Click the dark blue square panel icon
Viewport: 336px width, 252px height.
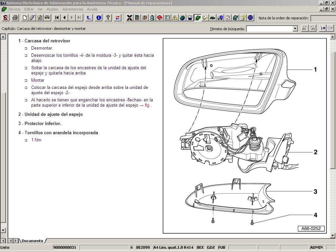[x=190, y=18]
